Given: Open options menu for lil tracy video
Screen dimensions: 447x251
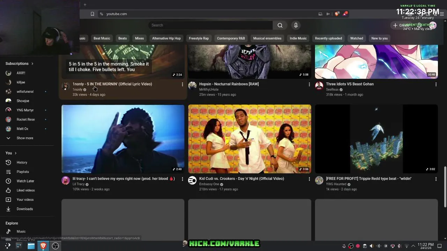Looking at the screenshot, I should [182, 179].
